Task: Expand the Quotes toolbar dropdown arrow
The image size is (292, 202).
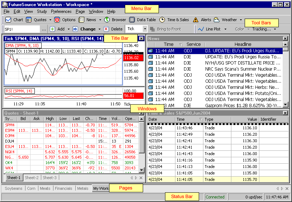Action: [50, 20]
